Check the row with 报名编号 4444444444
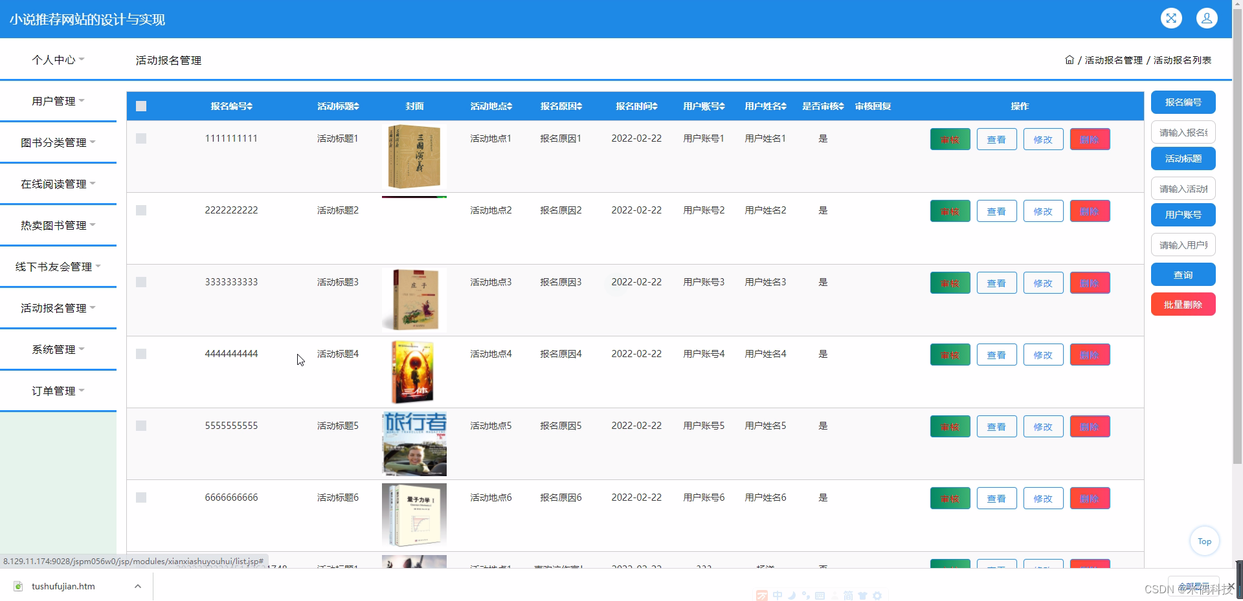1243x601 pixels. [x=141, y=354]
